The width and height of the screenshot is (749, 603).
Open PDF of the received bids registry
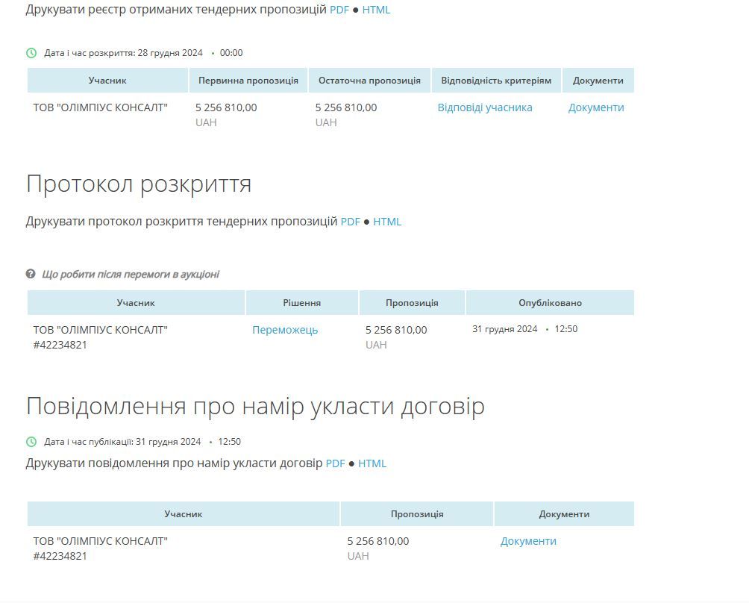pyautogui.click(x=339, y=10)
